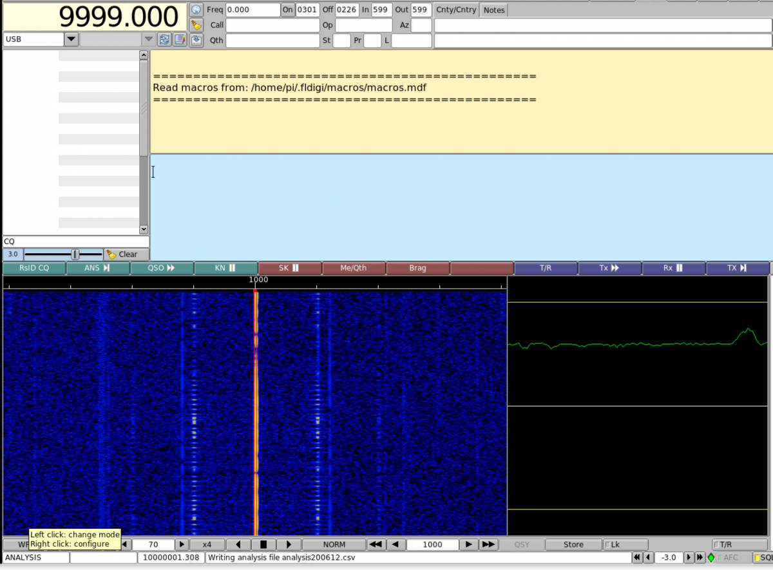The image size is (773, 570).
Task: Open the disabled bandwidth dropdown next to USB
Action: click(149, 40)
